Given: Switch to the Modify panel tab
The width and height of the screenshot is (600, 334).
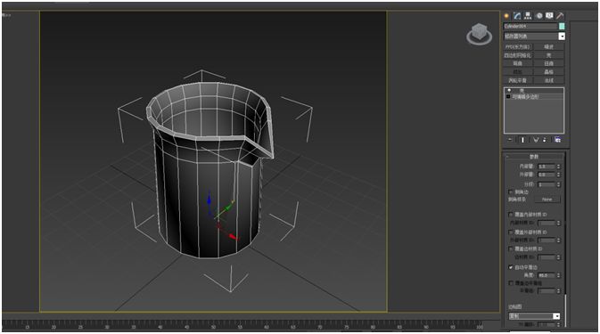Looking at the screenshot, I should point(517,16).
